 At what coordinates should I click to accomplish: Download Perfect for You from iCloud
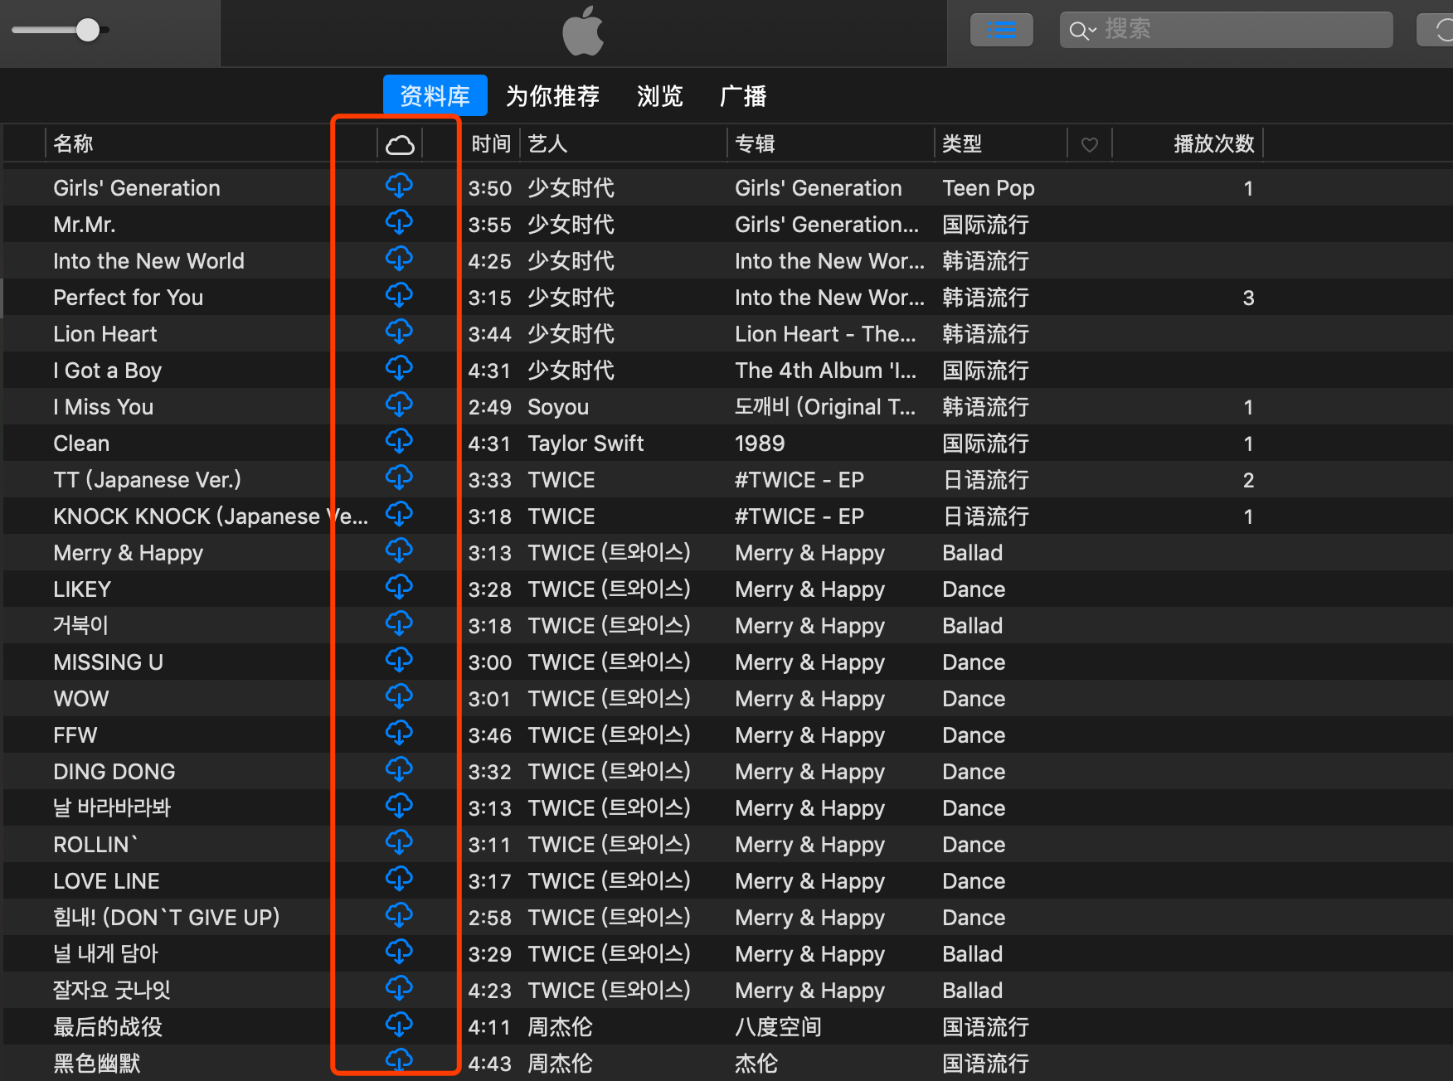point(399,296)
